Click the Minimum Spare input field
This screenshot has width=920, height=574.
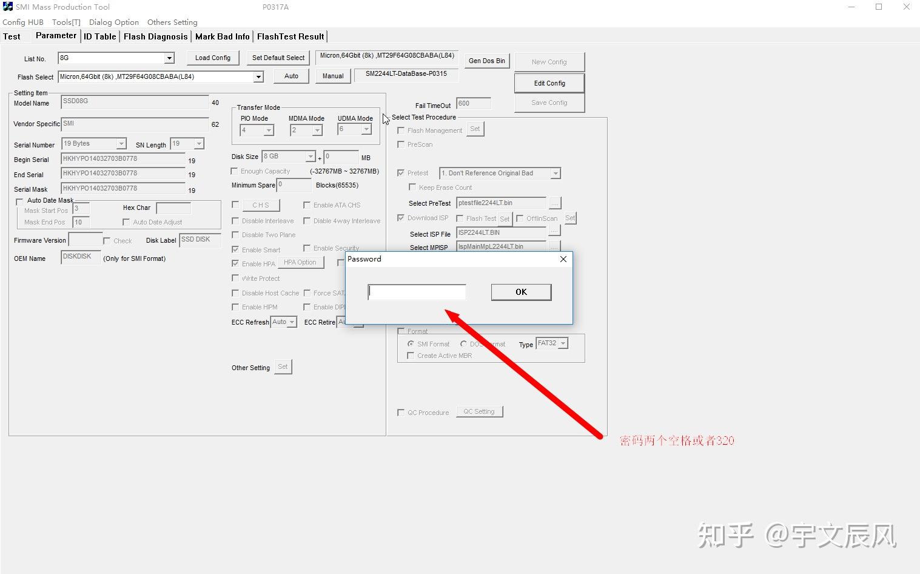tap(295, 185)
